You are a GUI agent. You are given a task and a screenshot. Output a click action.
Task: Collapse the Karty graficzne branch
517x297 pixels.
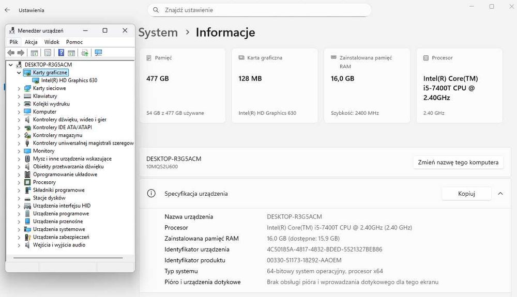pyautogui.click(x=19, y=72)
